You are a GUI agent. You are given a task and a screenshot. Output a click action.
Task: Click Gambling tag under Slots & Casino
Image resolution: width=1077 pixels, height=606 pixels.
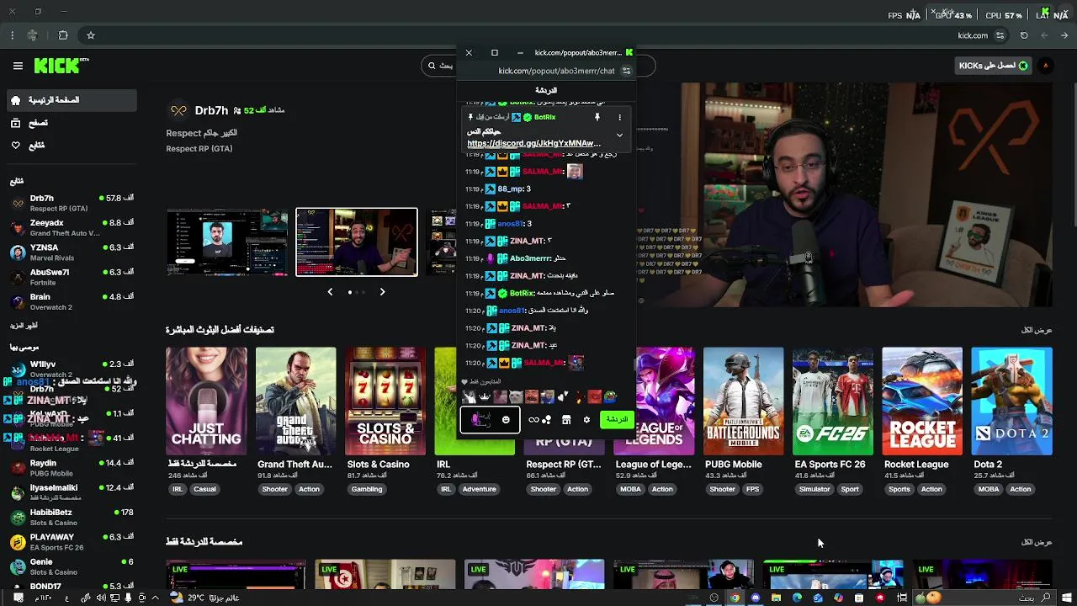(367, 489)
